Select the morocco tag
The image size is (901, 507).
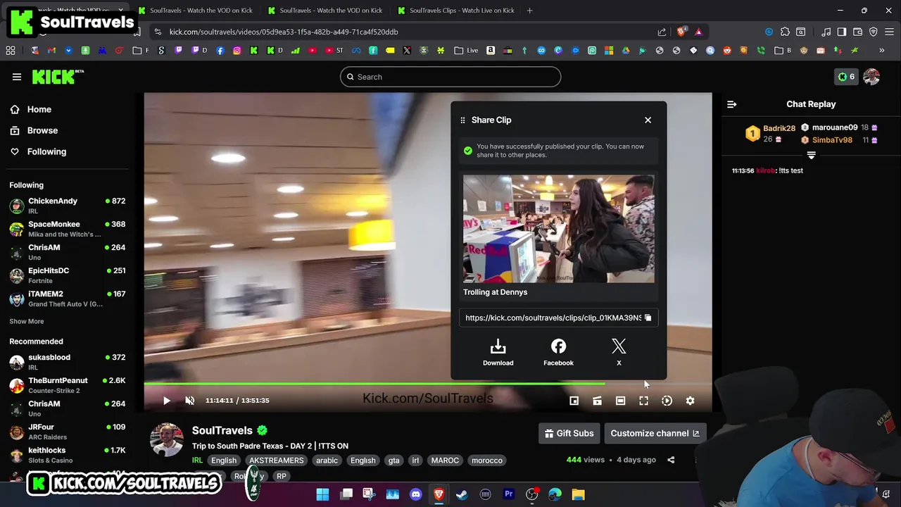point(487,461)
